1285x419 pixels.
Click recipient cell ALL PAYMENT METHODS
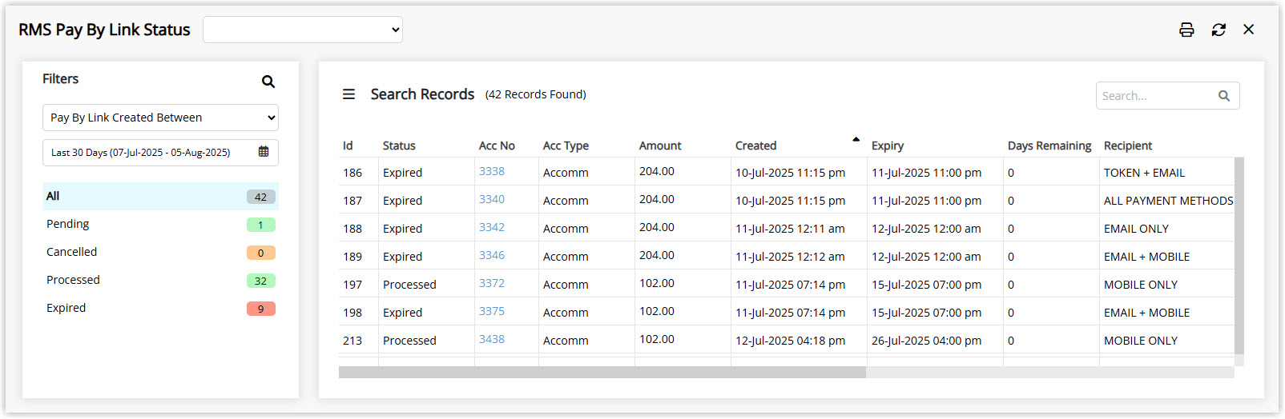pos(1168,201)
